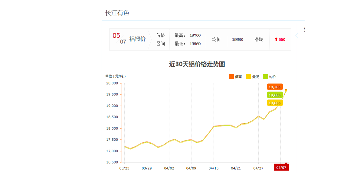363x181 pixels.
Task: Click the 19,700 orange price badge
Action: [x=274, y=87]
